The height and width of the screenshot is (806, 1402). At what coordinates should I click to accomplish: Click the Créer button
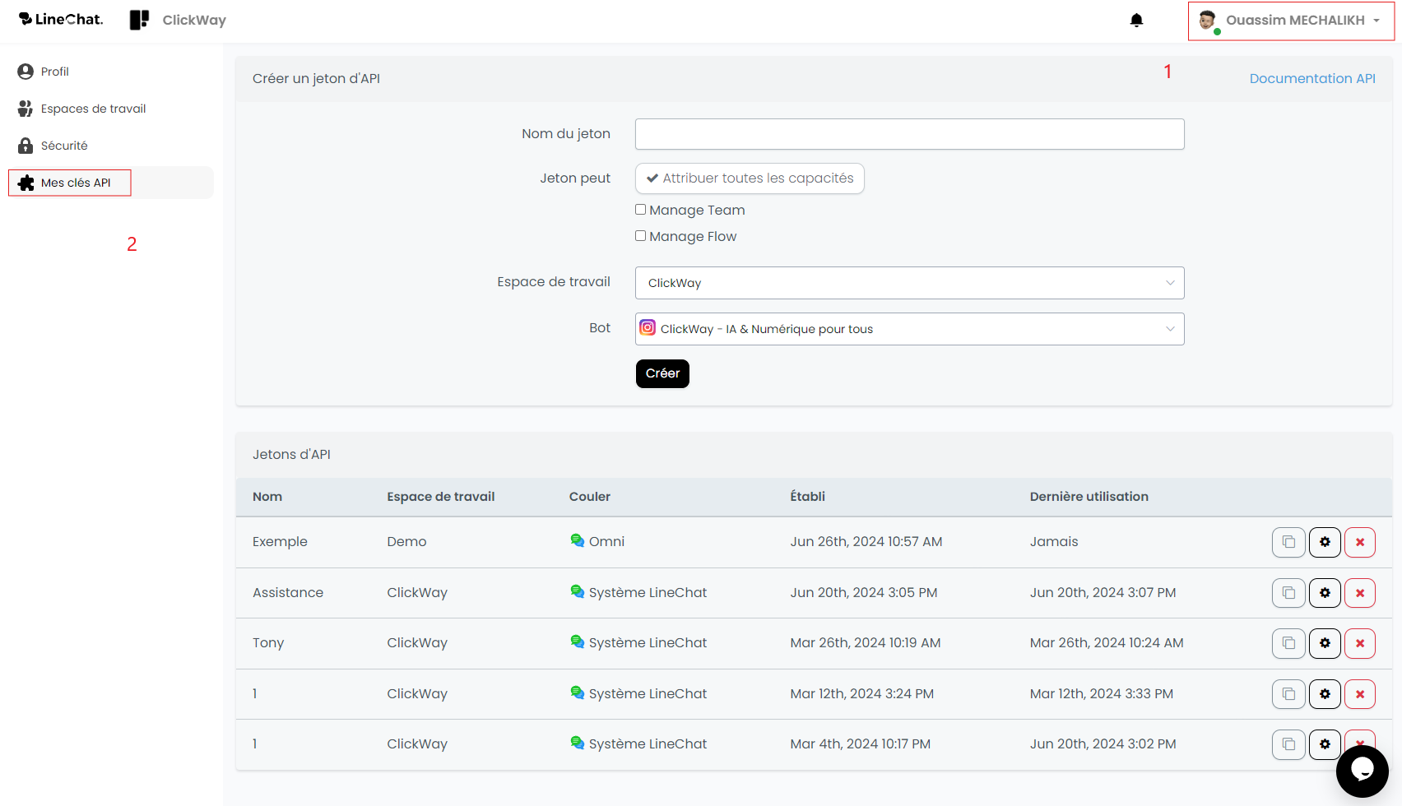[662, 373]
